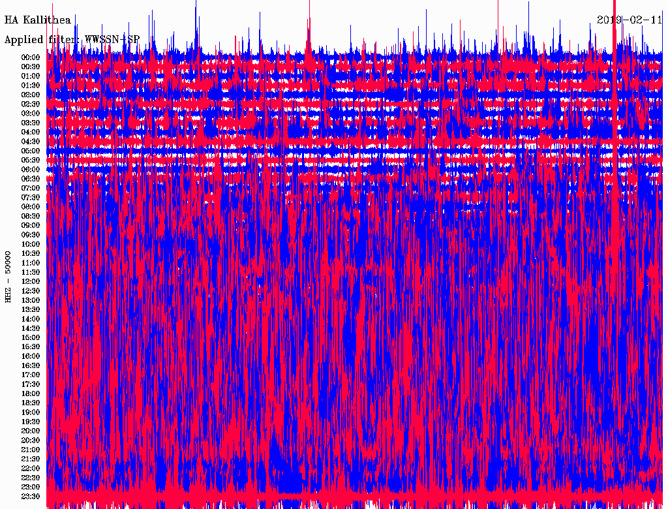Viewport: 668px width, 509px height.
Task: Click the '16:30' time label
Action: (x=31, y=366)
